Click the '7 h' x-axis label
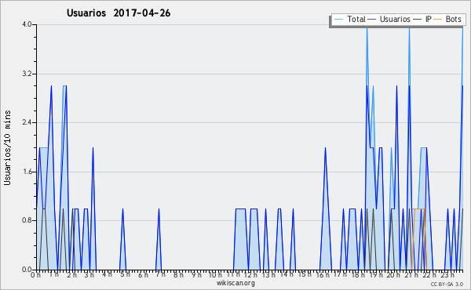This screenshot has height=290, width=471. [x=160, y=274]
